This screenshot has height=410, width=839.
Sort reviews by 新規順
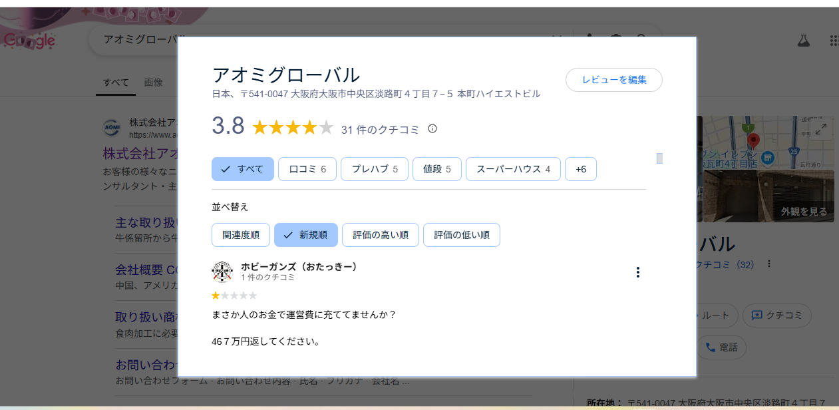306,235
